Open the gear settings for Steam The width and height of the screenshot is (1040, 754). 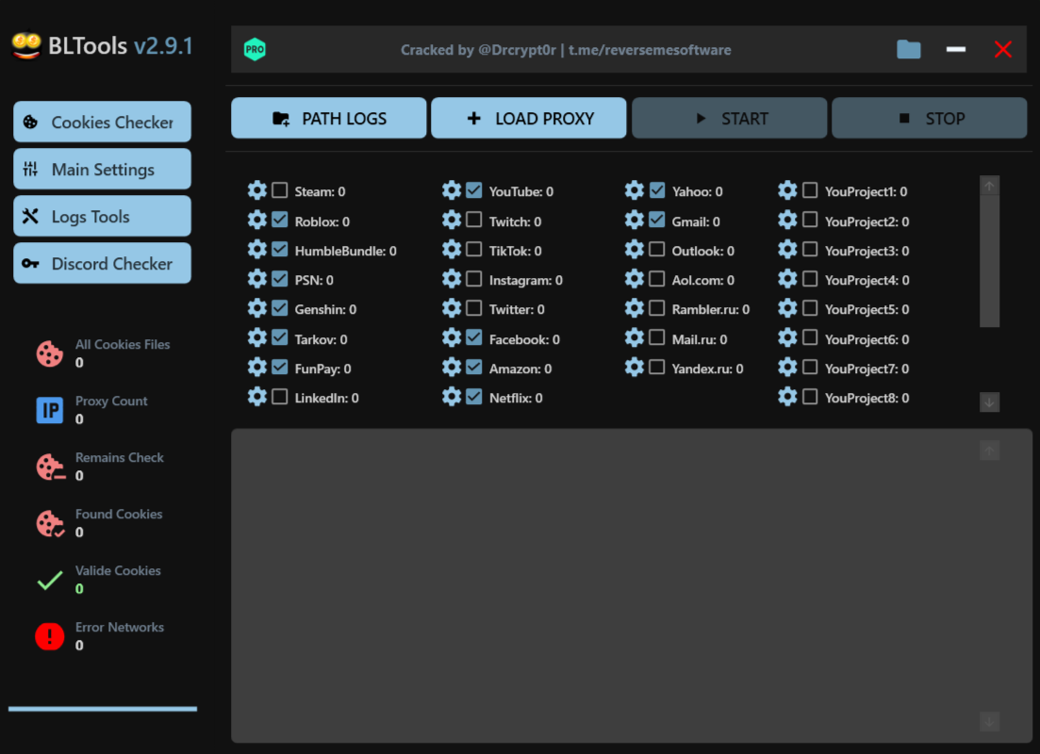[x=257, y=191]
